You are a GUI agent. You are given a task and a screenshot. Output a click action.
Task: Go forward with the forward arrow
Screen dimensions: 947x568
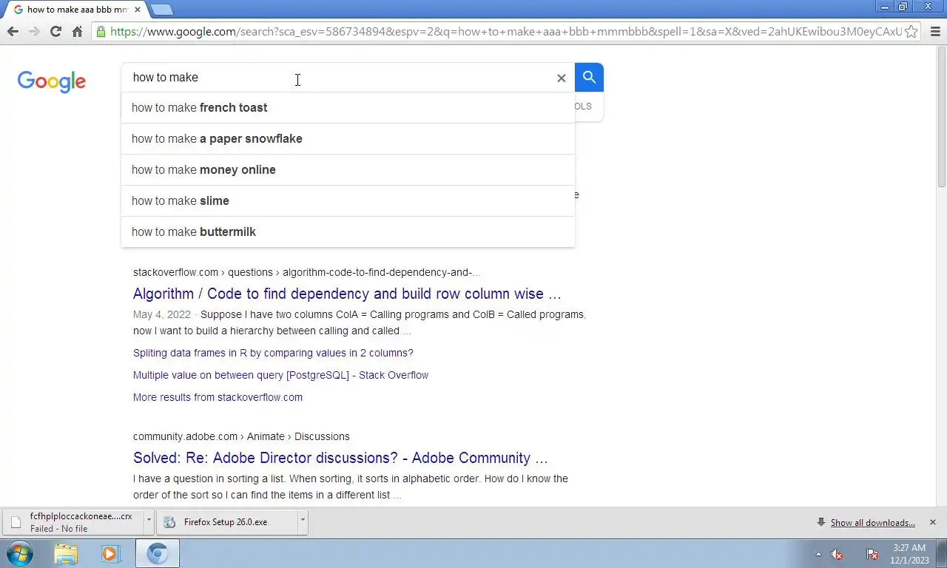click(x=34, y=31)
